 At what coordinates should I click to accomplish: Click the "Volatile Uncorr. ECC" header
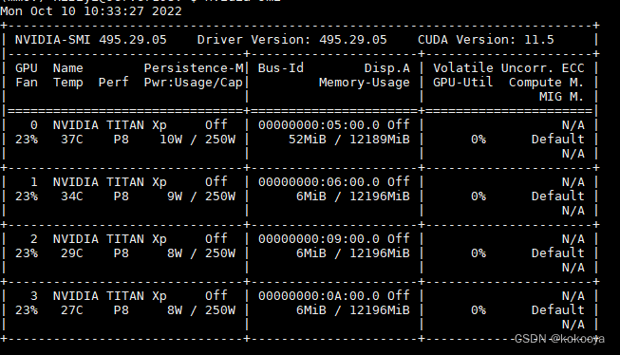(x=509, y=68)
